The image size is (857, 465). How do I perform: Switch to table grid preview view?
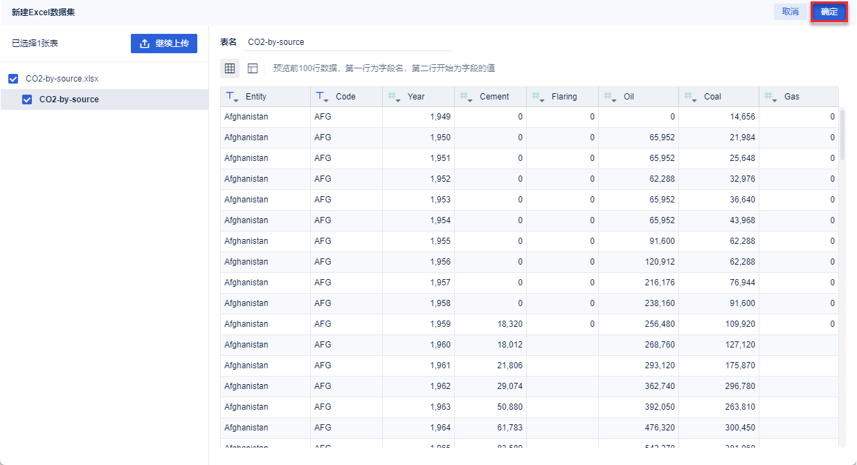[230, 68]
